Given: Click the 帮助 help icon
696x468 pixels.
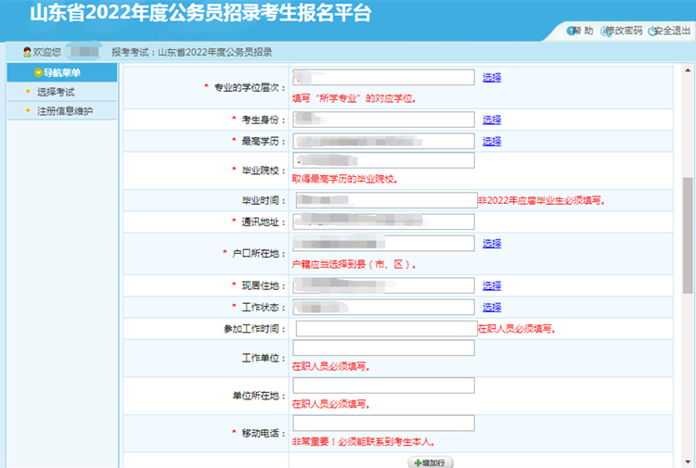Looking at the screenshot, I should tap(570, 31).
